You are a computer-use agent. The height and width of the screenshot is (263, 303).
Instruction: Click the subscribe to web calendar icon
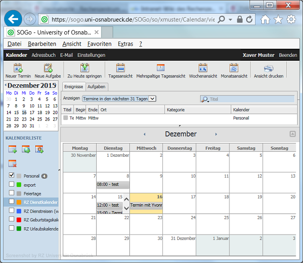pos(26,149)
